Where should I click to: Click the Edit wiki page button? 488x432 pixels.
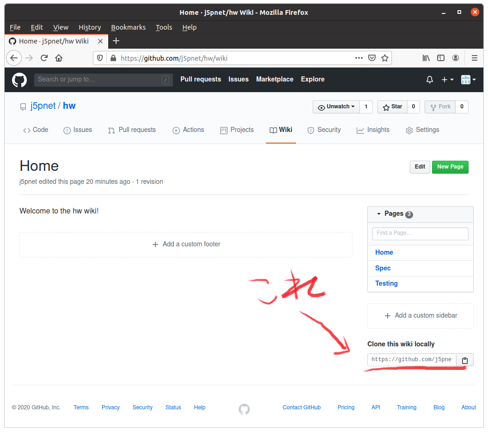click(x=420, y=167)
